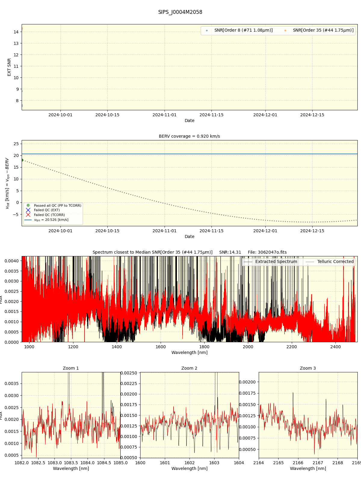The image size is (361, 482).
Task: Click the 1083.5 tick in Zoom 1
Action: point(71,463)
